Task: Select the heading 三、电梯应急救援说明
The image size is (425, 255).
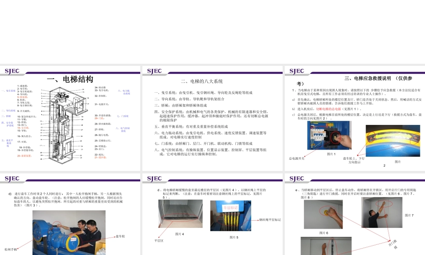Action: tap(368, 78)
